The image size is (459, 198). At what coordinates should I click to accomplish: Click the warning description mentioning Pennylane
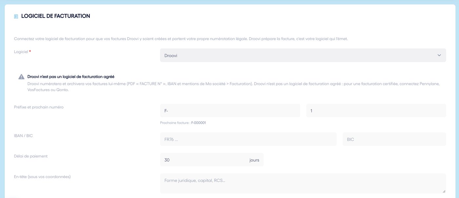[233, 87]
